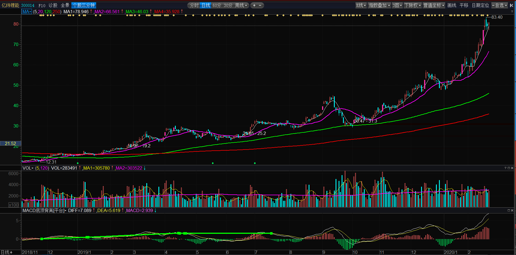This screenshot has height=255, width=516.
Task: Open 日期定位 date locator
Action: [480, 5]
